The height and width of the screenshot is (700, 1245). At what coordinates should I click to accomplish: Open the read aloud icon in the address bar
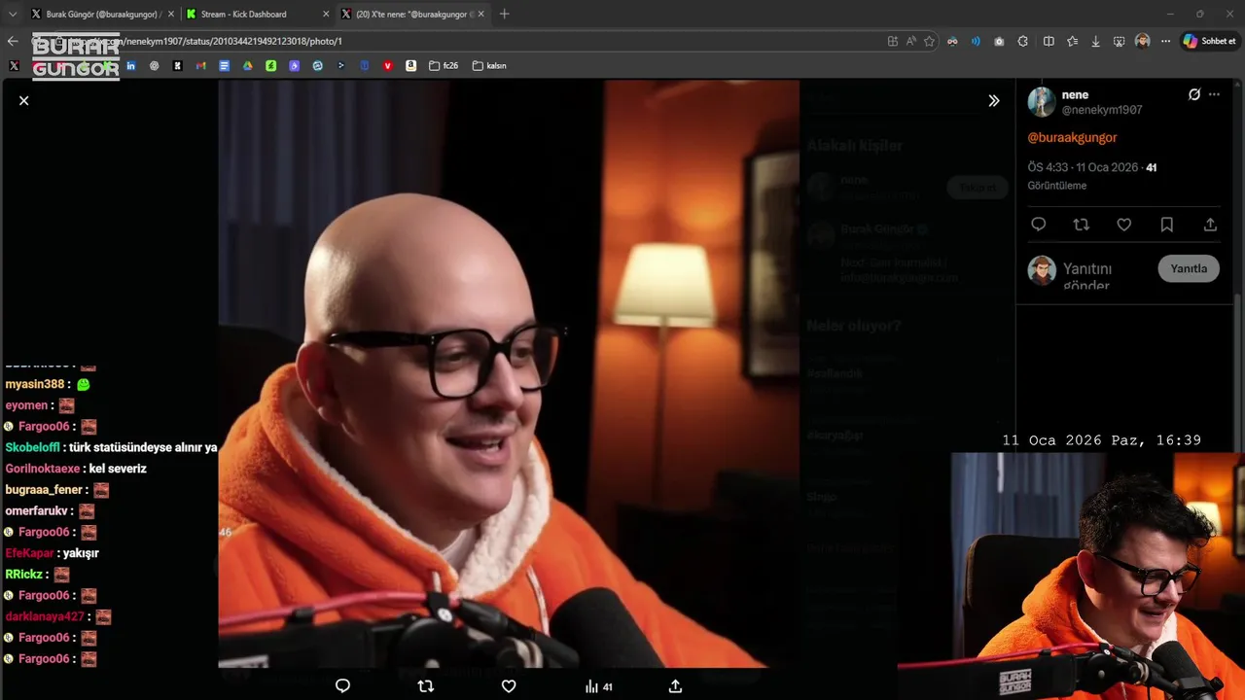(x=910, y=41)
